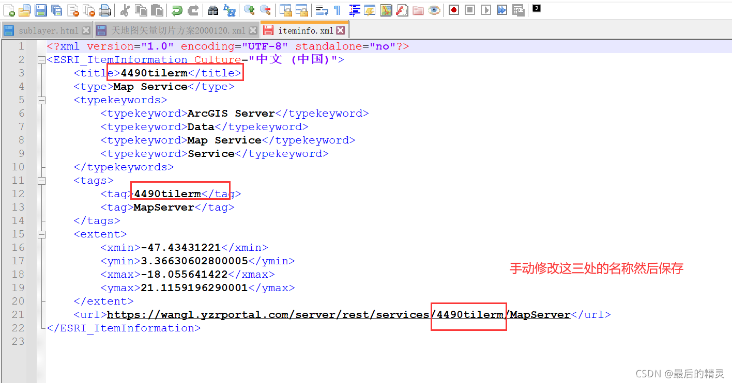Image resolution: width=732 pixels, height=383 pixels.
Task: Click the black J plugin icon
Action: coord(537,8)
